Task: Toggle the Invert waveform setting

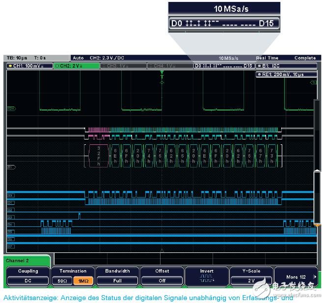Action: click(206, 276)
